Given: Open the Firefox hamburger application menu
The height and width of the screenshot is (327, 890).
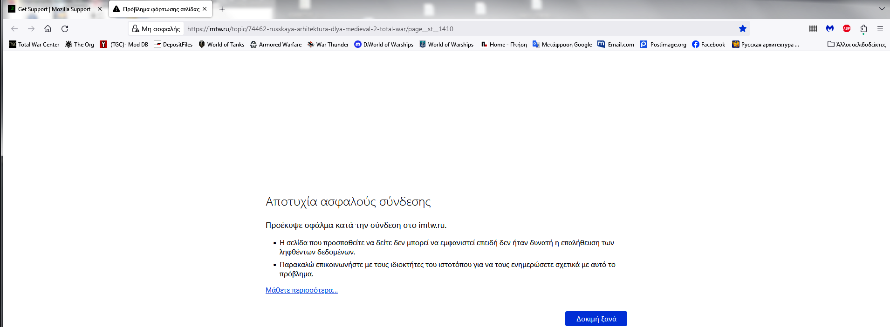Looking at the screenshot, I should 880,29.
